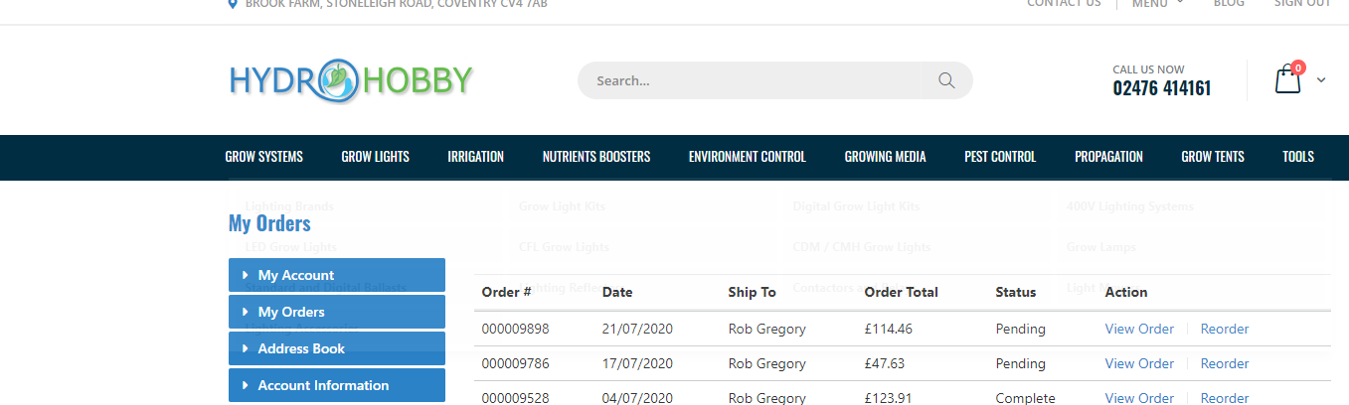
Task: View Order for order 000009898
Action: [1139, 329]
